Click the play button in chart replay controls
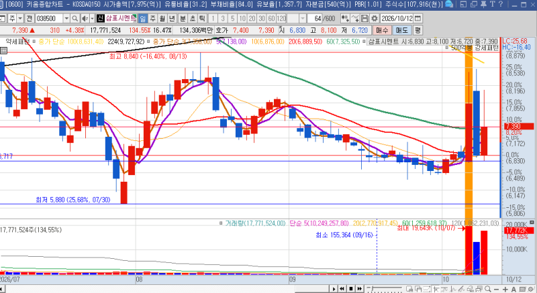This screenshot has width=537, height=293. [x=334, y=289]
